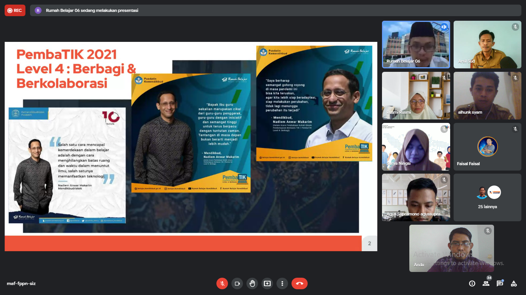Open the meeting details info icon
The height and width of the screenshot is (295, 526).
[x=472, y=283]
